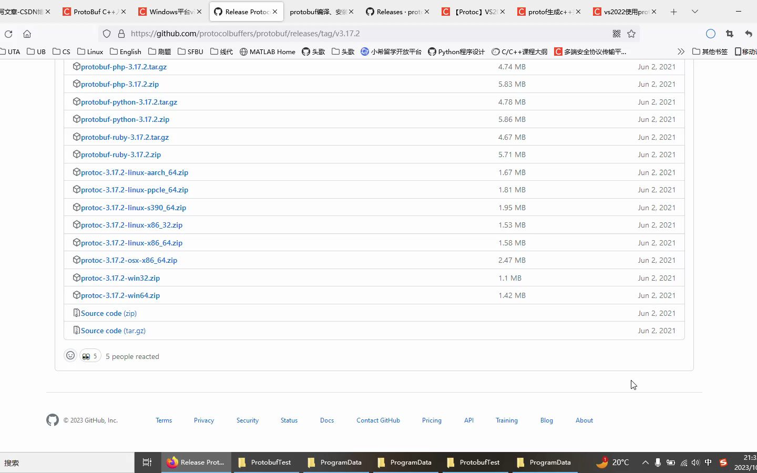The width and height of the screenshot is (757, 473).
Task: Download protoc-3.17.2-linux-aarch_64.zip
Action: (x=135, y=172)
